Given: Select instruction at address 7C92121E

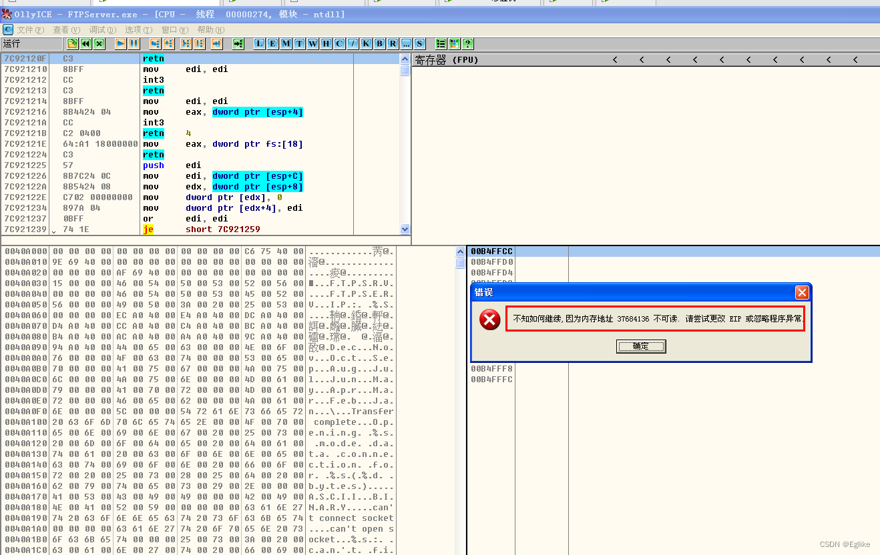Looking at the screenshot, I should coord(200,144).
